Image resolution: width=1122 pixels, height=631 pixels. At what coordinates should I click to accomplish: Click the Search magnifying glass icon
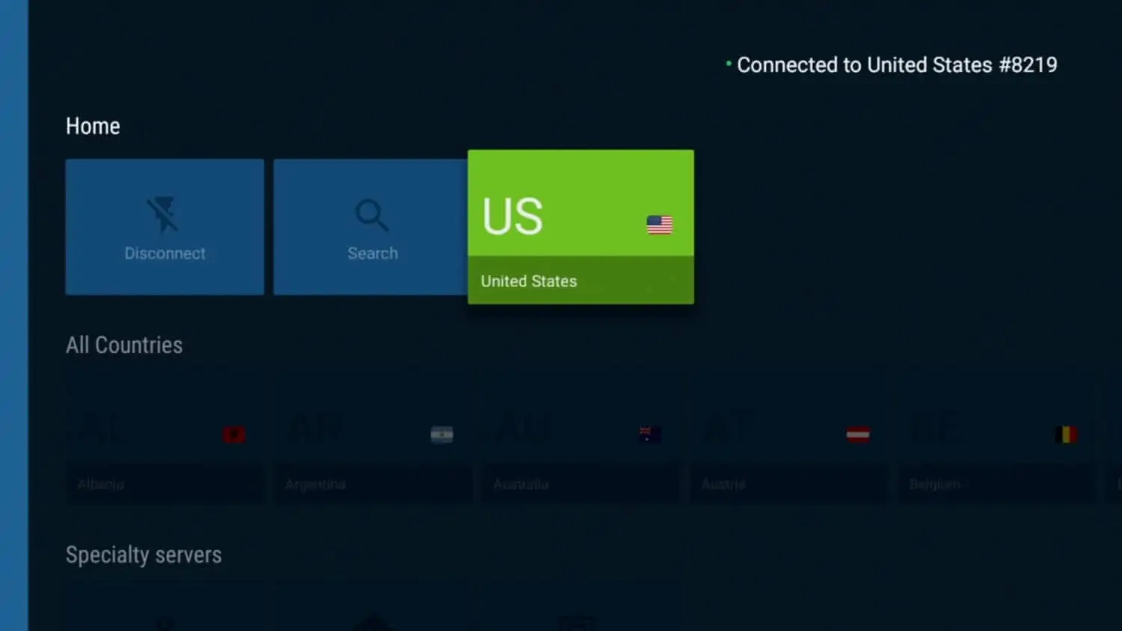pyautogui.click(x=372, y=215)
